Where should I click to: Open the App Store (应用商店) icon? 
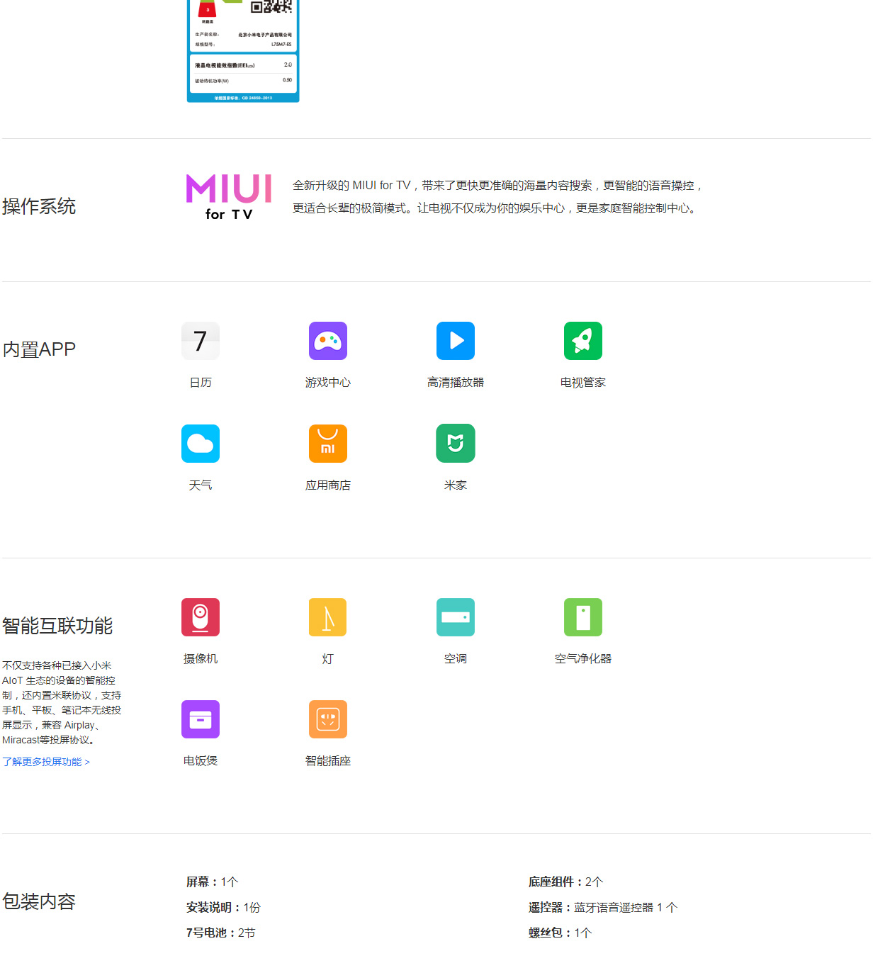(x=328, y=444)
